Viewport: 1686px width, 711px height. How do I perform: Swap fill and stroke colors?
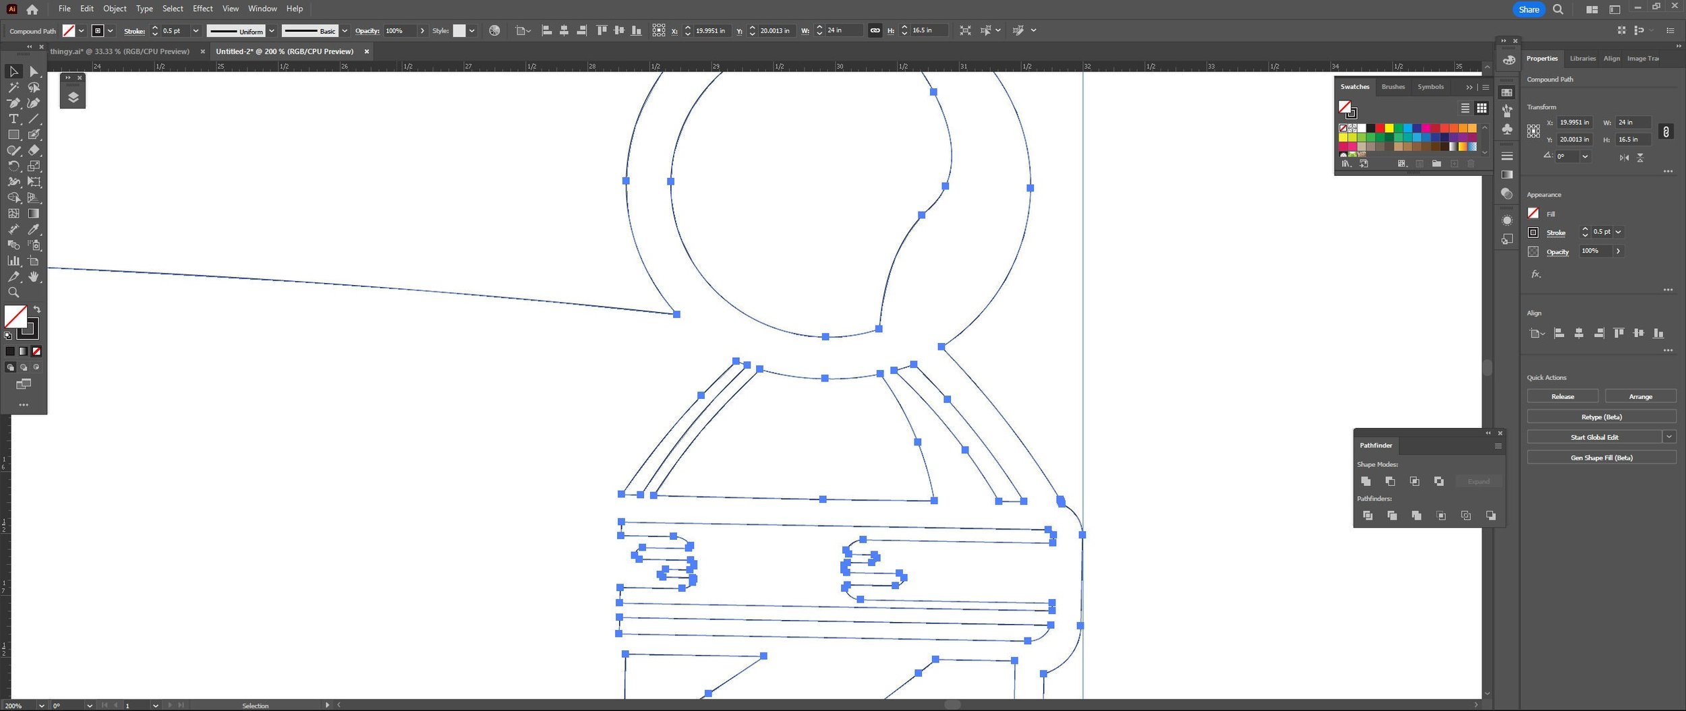37,309
